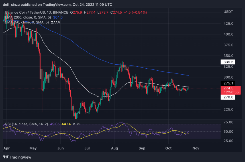Screen dimensions: 245x162
Task: Click the TradingView wordmark text
Action: [21, 157]
